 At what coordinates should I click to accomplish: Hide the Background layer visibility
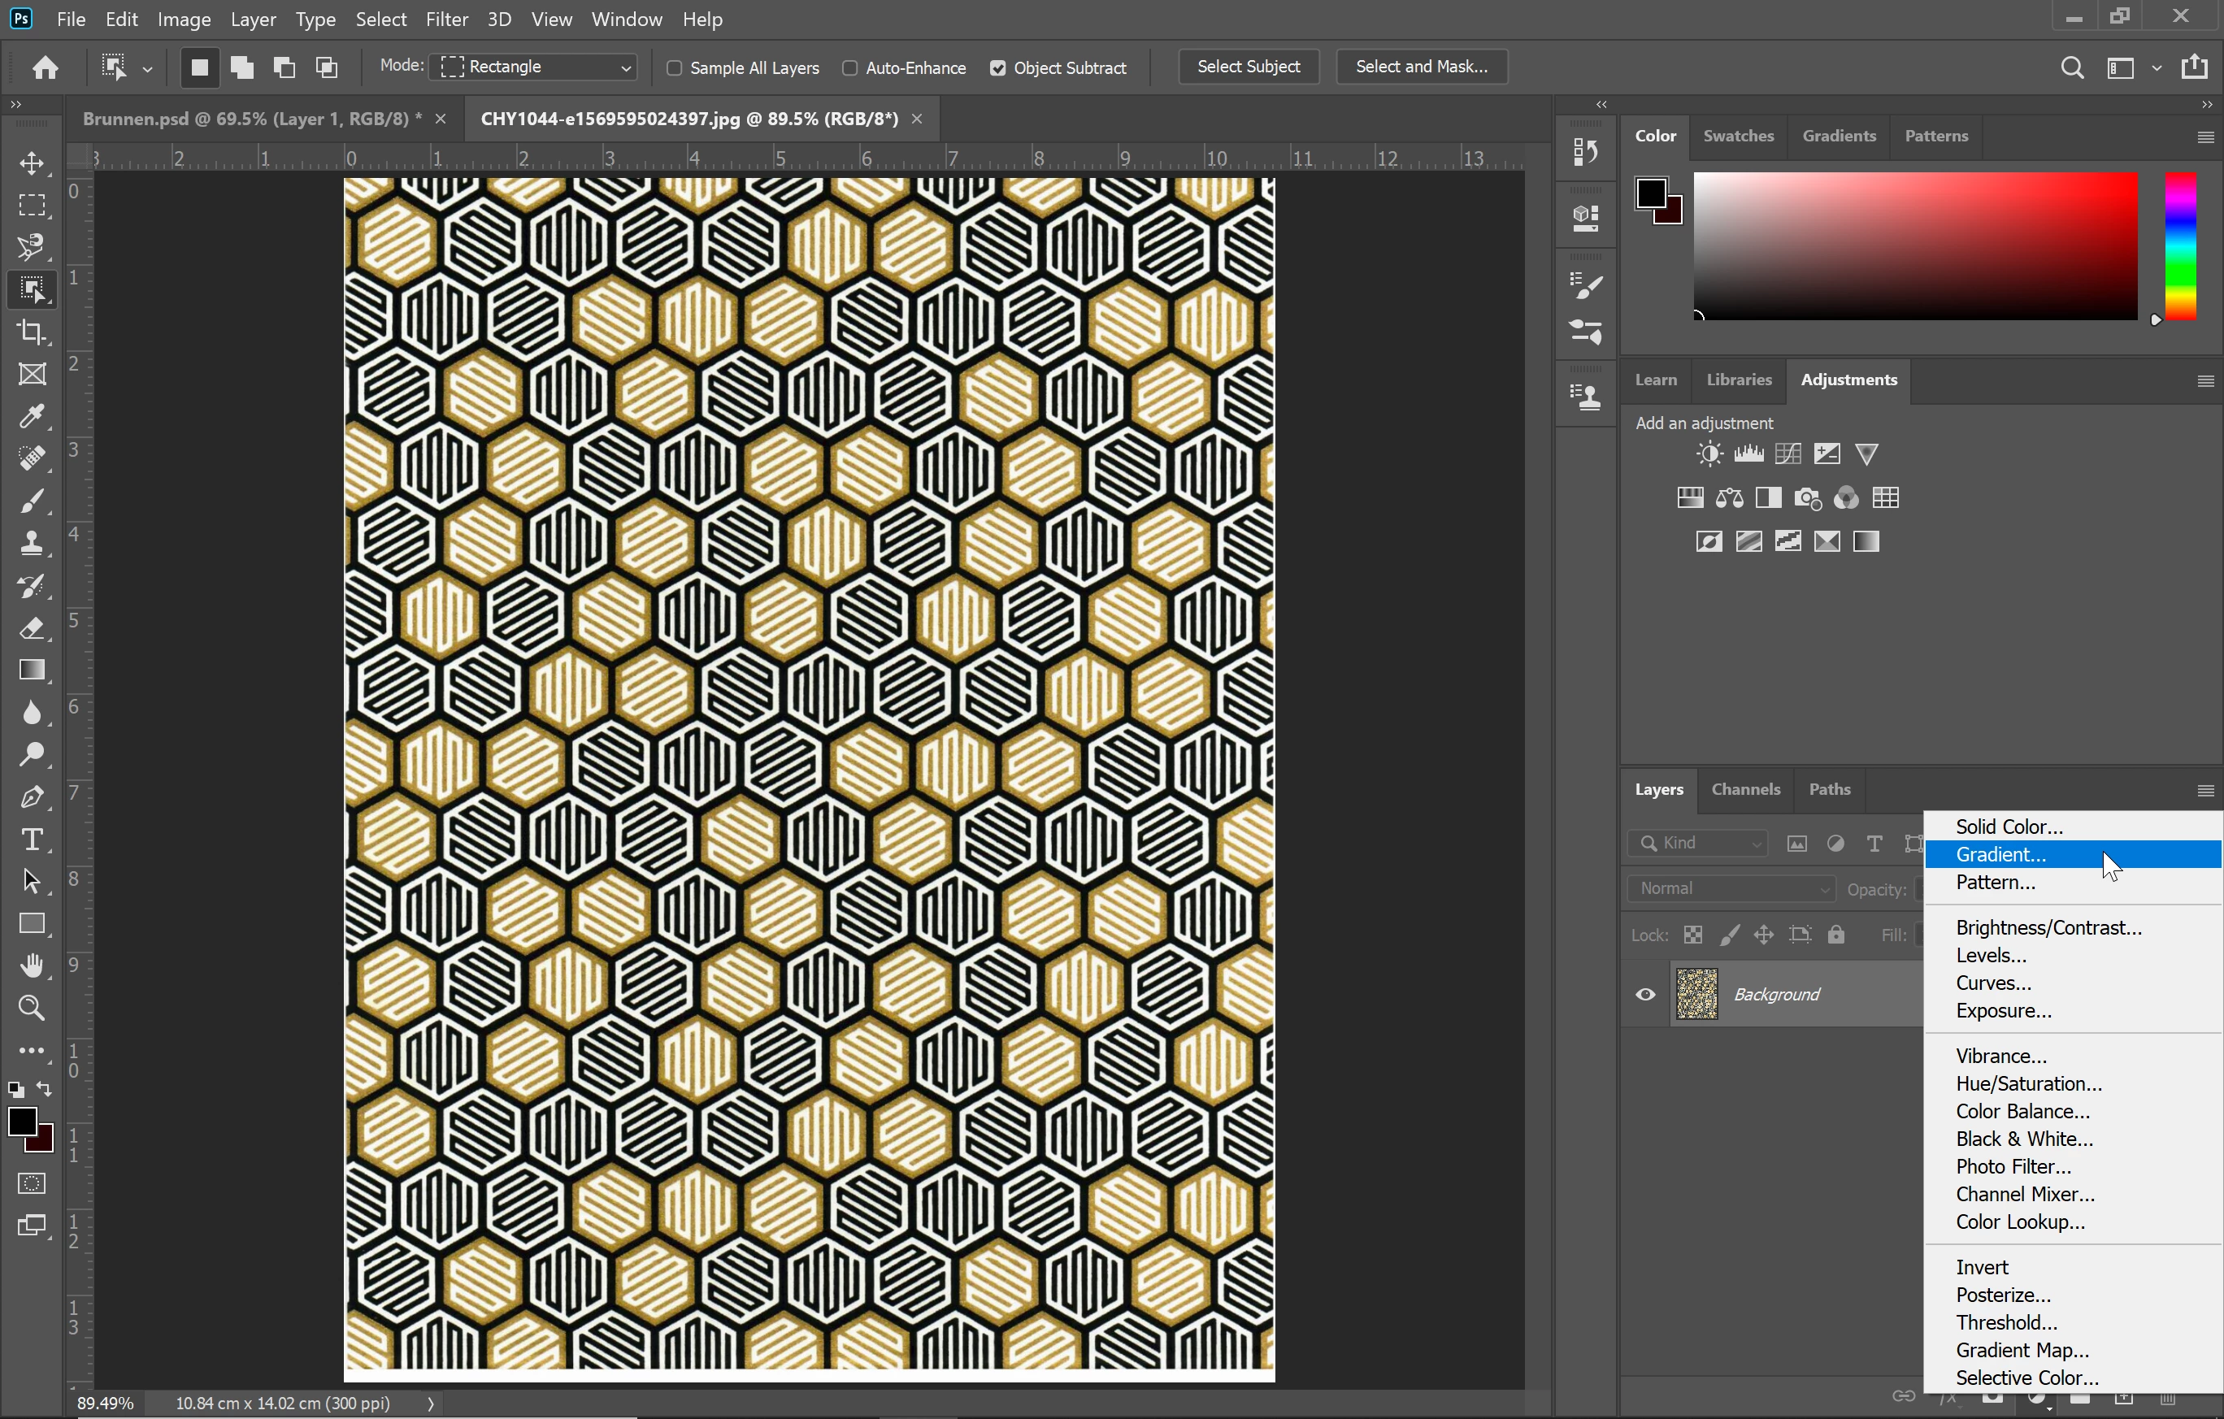[1645, 994]
